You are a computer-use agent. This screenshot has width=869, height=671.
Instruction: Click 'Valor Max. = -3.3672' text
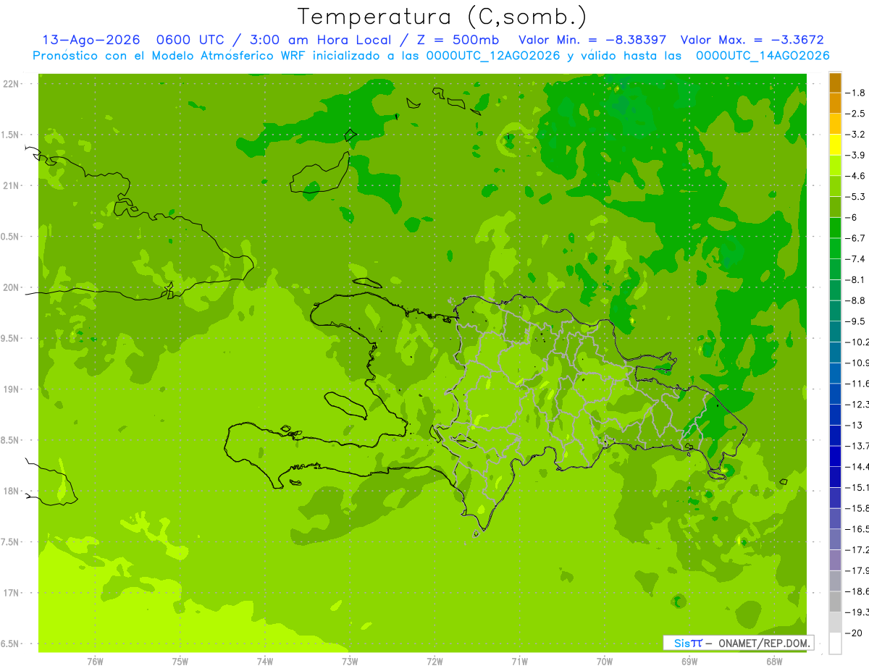[752, 40]
